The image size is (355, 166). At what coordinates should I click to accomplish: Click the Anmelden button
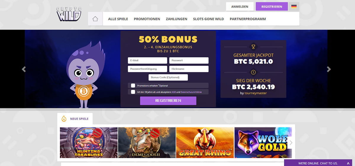pyautogui.click(x=240, y=7)
